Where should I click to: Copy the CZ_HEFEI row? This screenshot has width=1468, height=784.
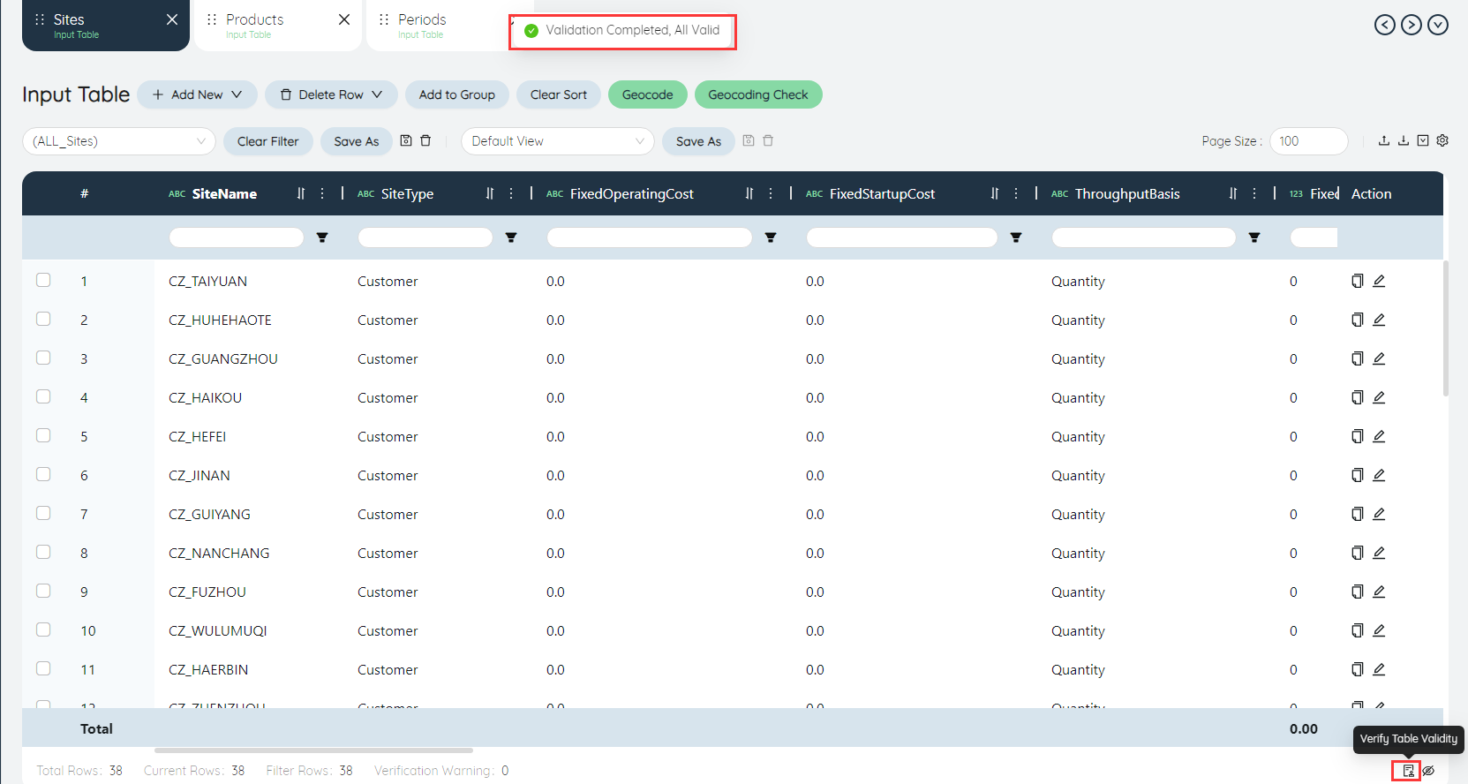coord(1358,436)
